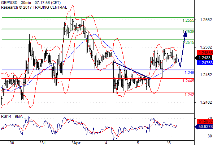Click the RSI14 - 9MA indicator label
Viewport: 213px width, 145px height.
click(x=12, y=116)
